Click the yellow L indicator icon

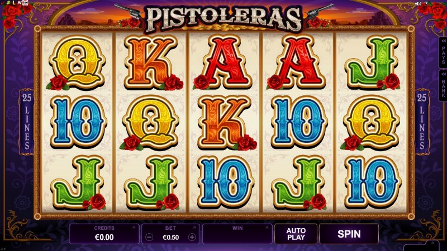[15, 3]
